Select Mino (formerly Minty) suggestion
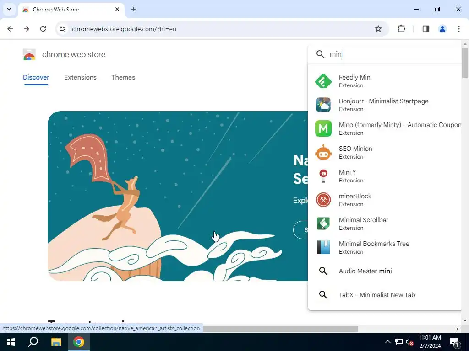The width and height of the screenshot is (469, 351). coord(385,128)
